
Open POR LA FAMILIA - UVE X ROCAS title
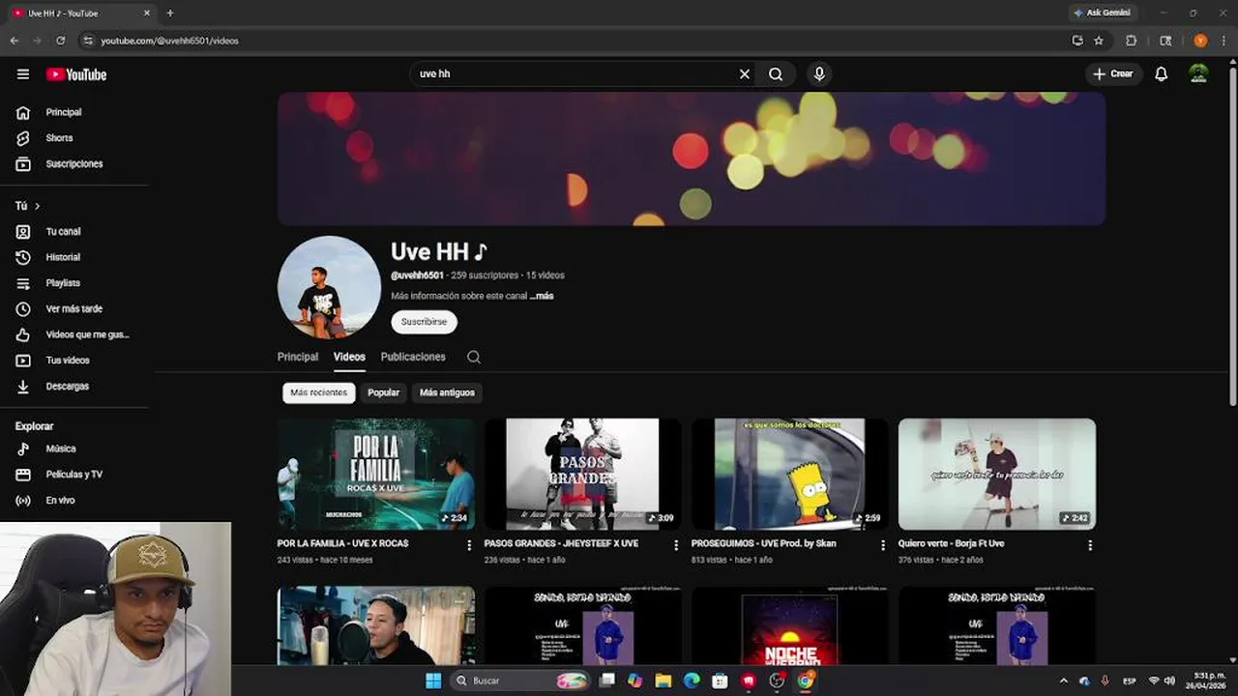coord(342,543)
